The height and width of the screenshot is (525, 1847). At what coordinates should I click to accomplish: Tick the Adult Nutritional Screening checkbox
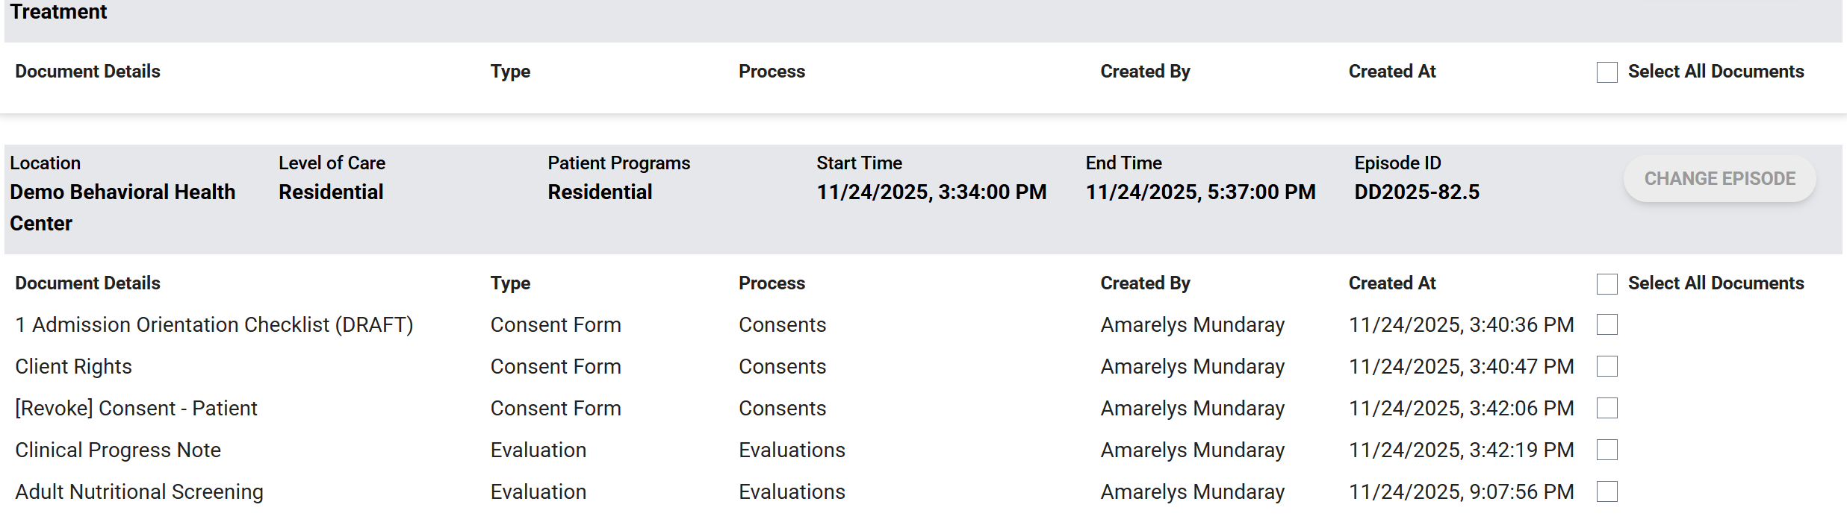coord(1607,491)
